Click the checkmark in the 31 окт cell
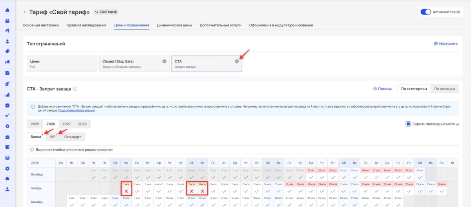This screenshot has width=471, height=207. (x=420, y=177)
